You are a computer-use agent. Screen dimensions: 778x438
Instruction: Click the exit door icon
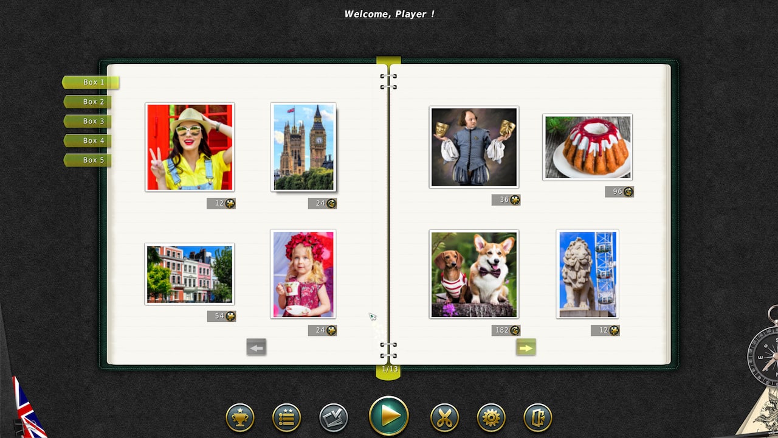pyautogui.click(x=538, y=418)
